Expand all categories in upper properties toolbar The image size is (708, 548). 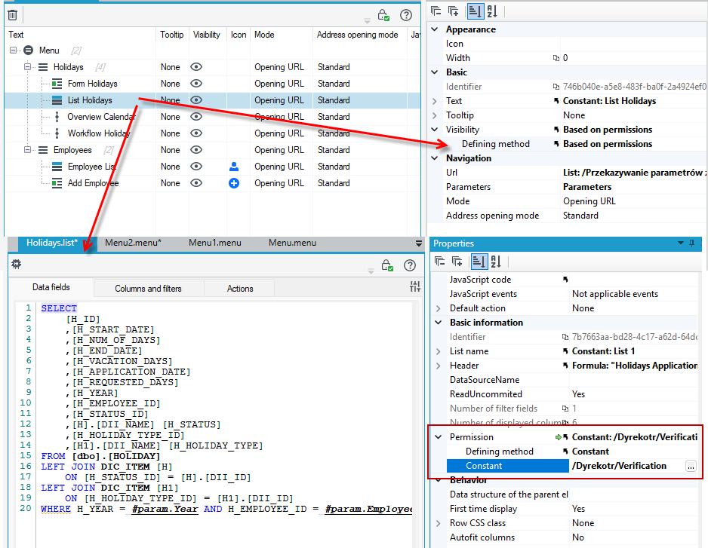pyautogui.click(x=454, y=11)
